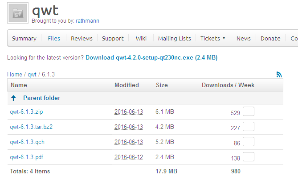Toggle the checkbox beside qwt-6.1.3.qch downloads

click(x=249, y=142)
